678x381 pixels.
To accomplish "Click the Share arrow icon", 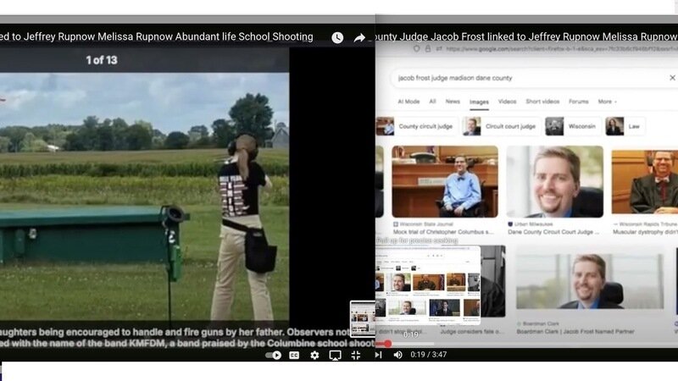I will (x=359, y=37).
